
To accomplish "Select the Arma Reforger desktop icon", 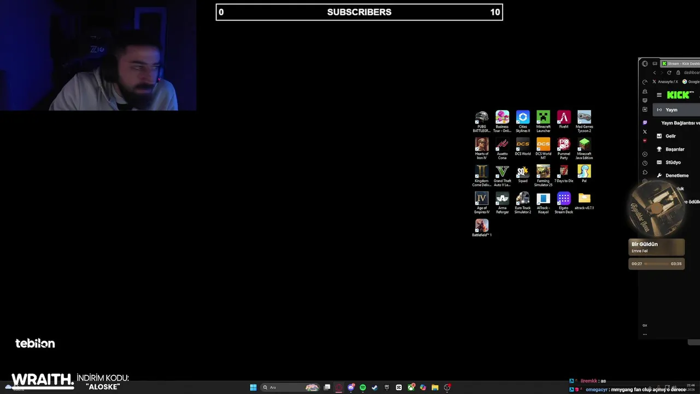I will coord(502,202).
